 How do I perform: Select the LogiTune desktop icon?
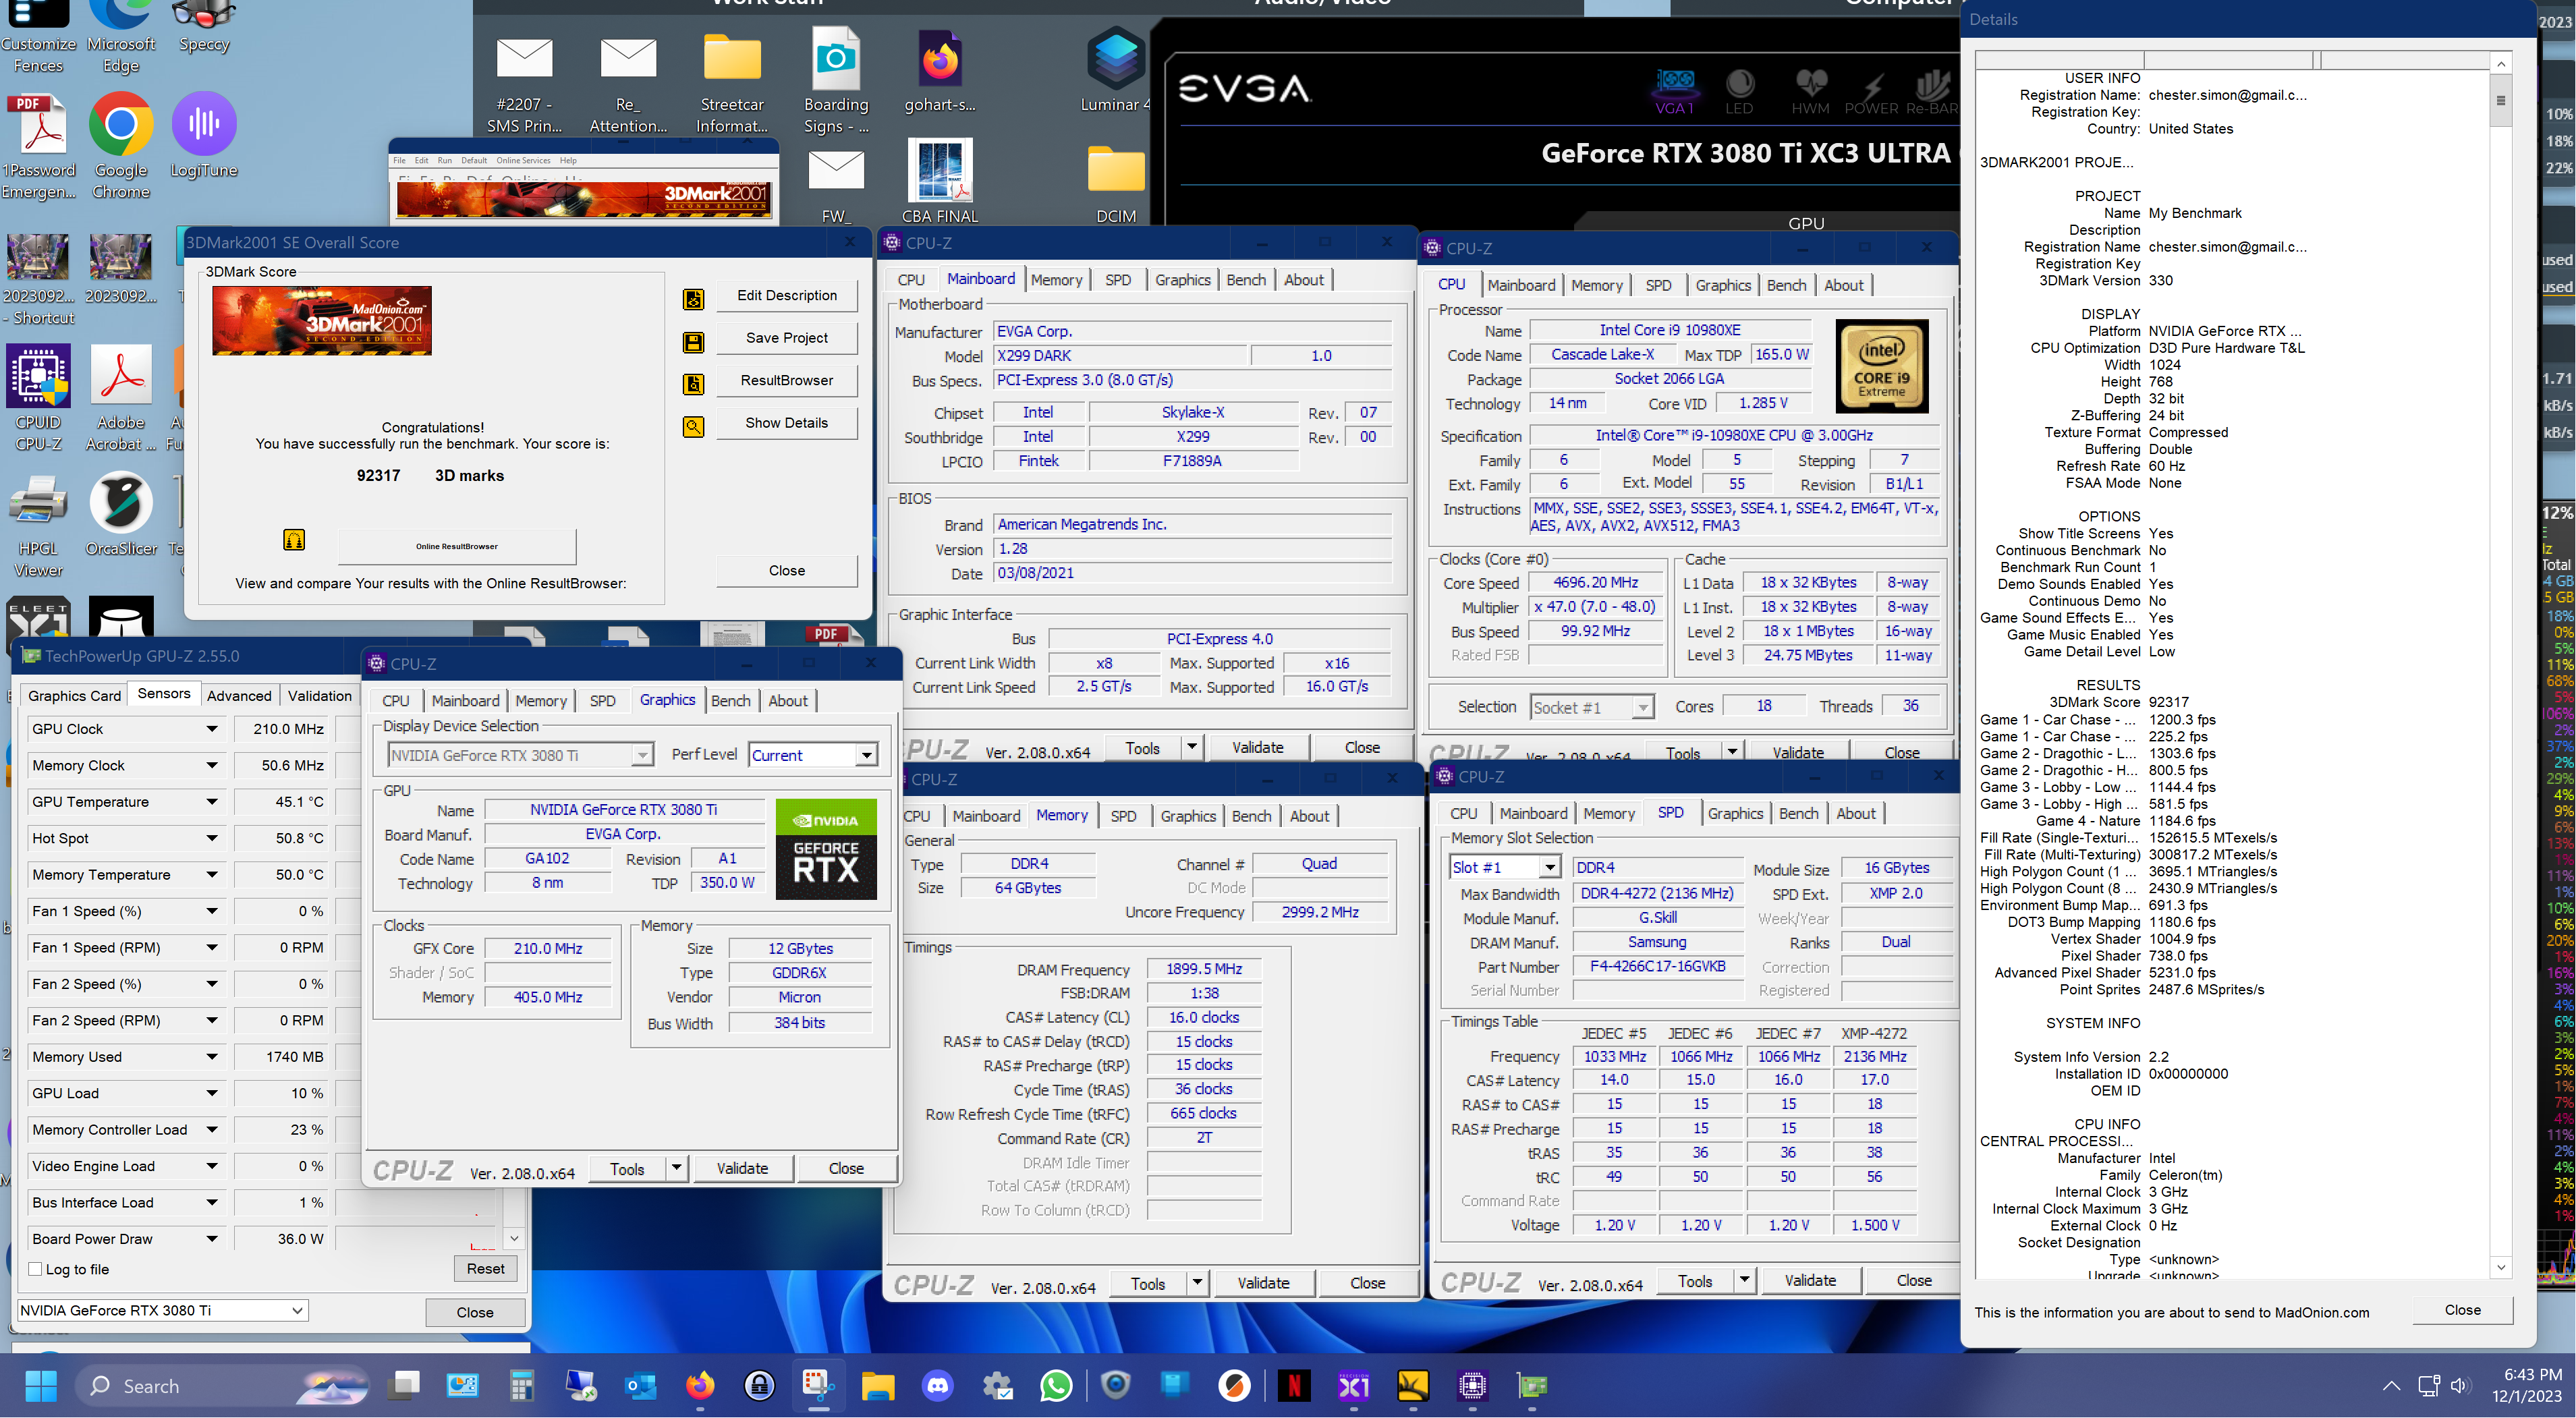click(x=204, y=136)
